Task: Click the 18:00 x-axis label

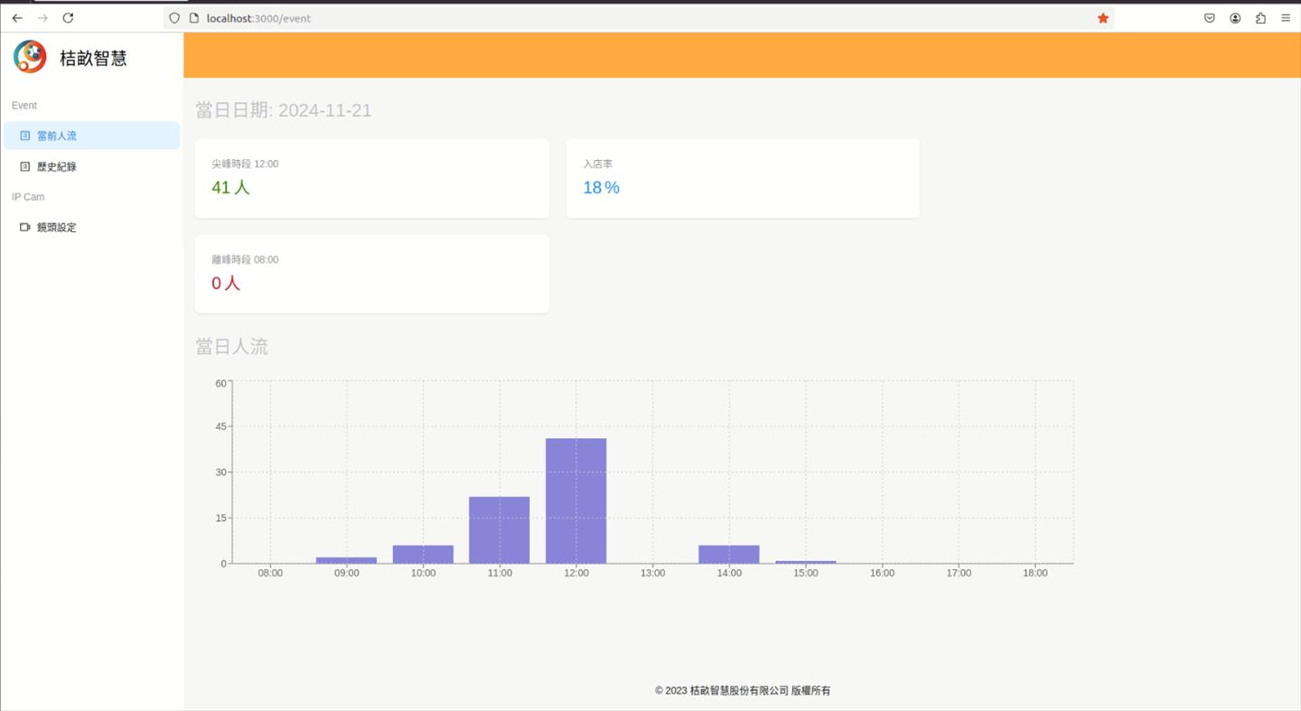Action: click(1035, 574)
